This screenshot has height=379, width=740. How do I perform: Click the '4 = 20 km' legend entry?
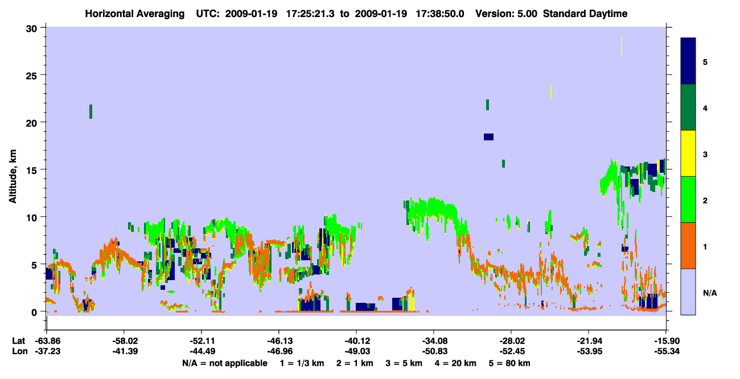click(456, 363)
